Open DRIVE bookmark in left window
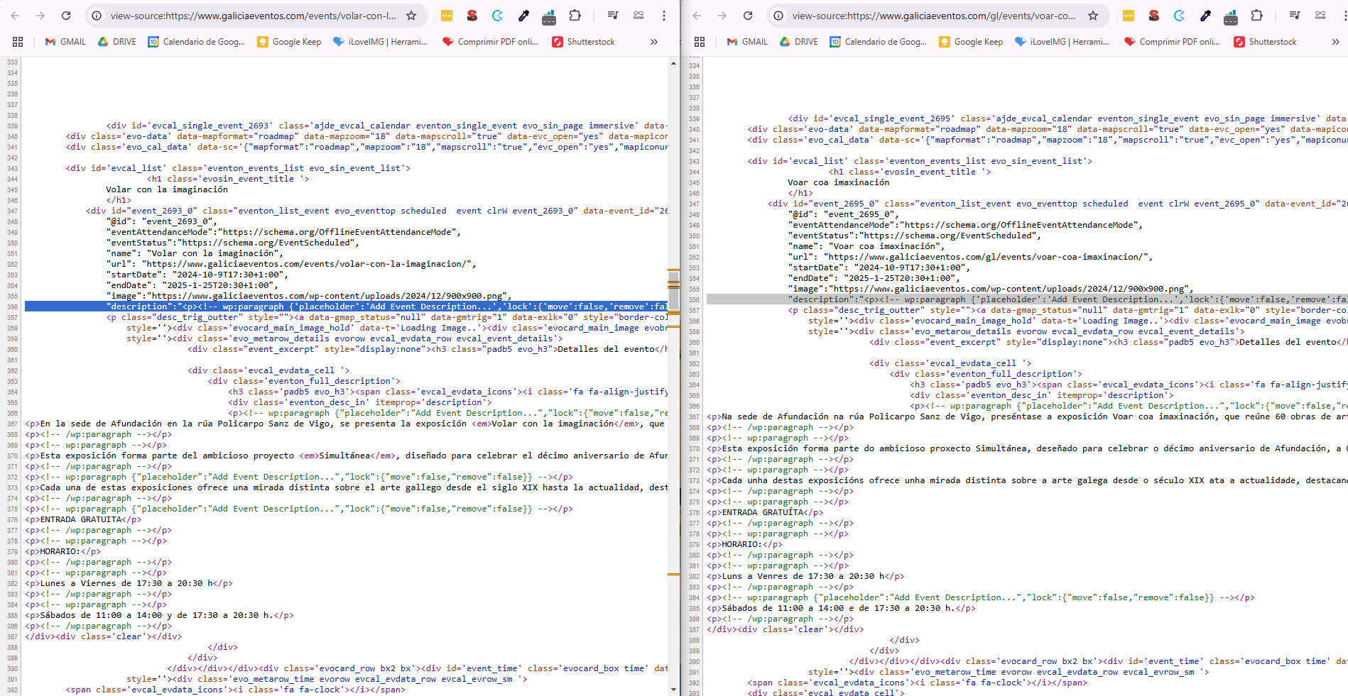Image resolution: width=1348 pixels, height=696 pixels. coord(117,42)
